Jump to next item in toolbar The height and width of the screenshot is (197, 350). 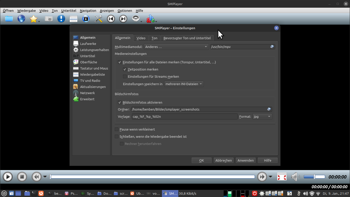(123, 19)
